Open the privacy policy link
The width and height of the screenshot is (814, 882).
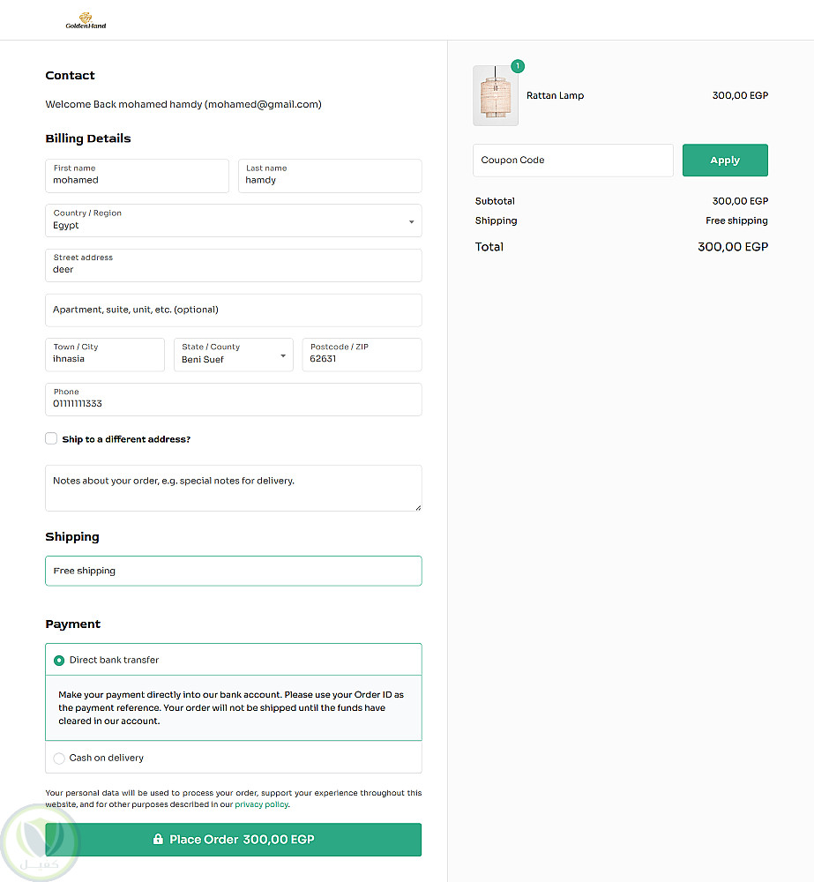[261, 804]
